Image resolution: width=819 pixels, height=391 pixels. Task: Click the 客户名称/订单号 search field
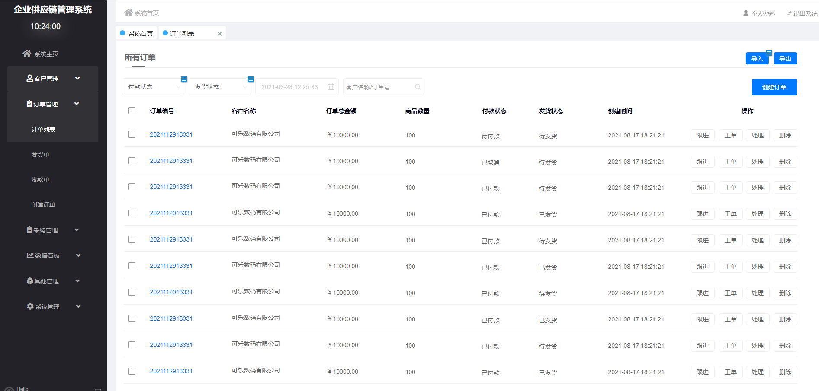click(383, 87)
